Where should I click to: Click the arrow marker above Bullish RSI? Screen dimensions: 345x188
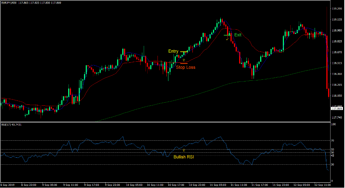(184, 150)
